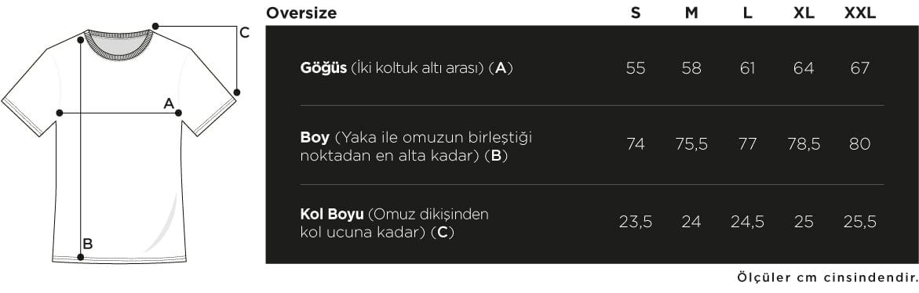Click the length value 75,5 for M
Viewport: 919px width, 293px height.
691,144
